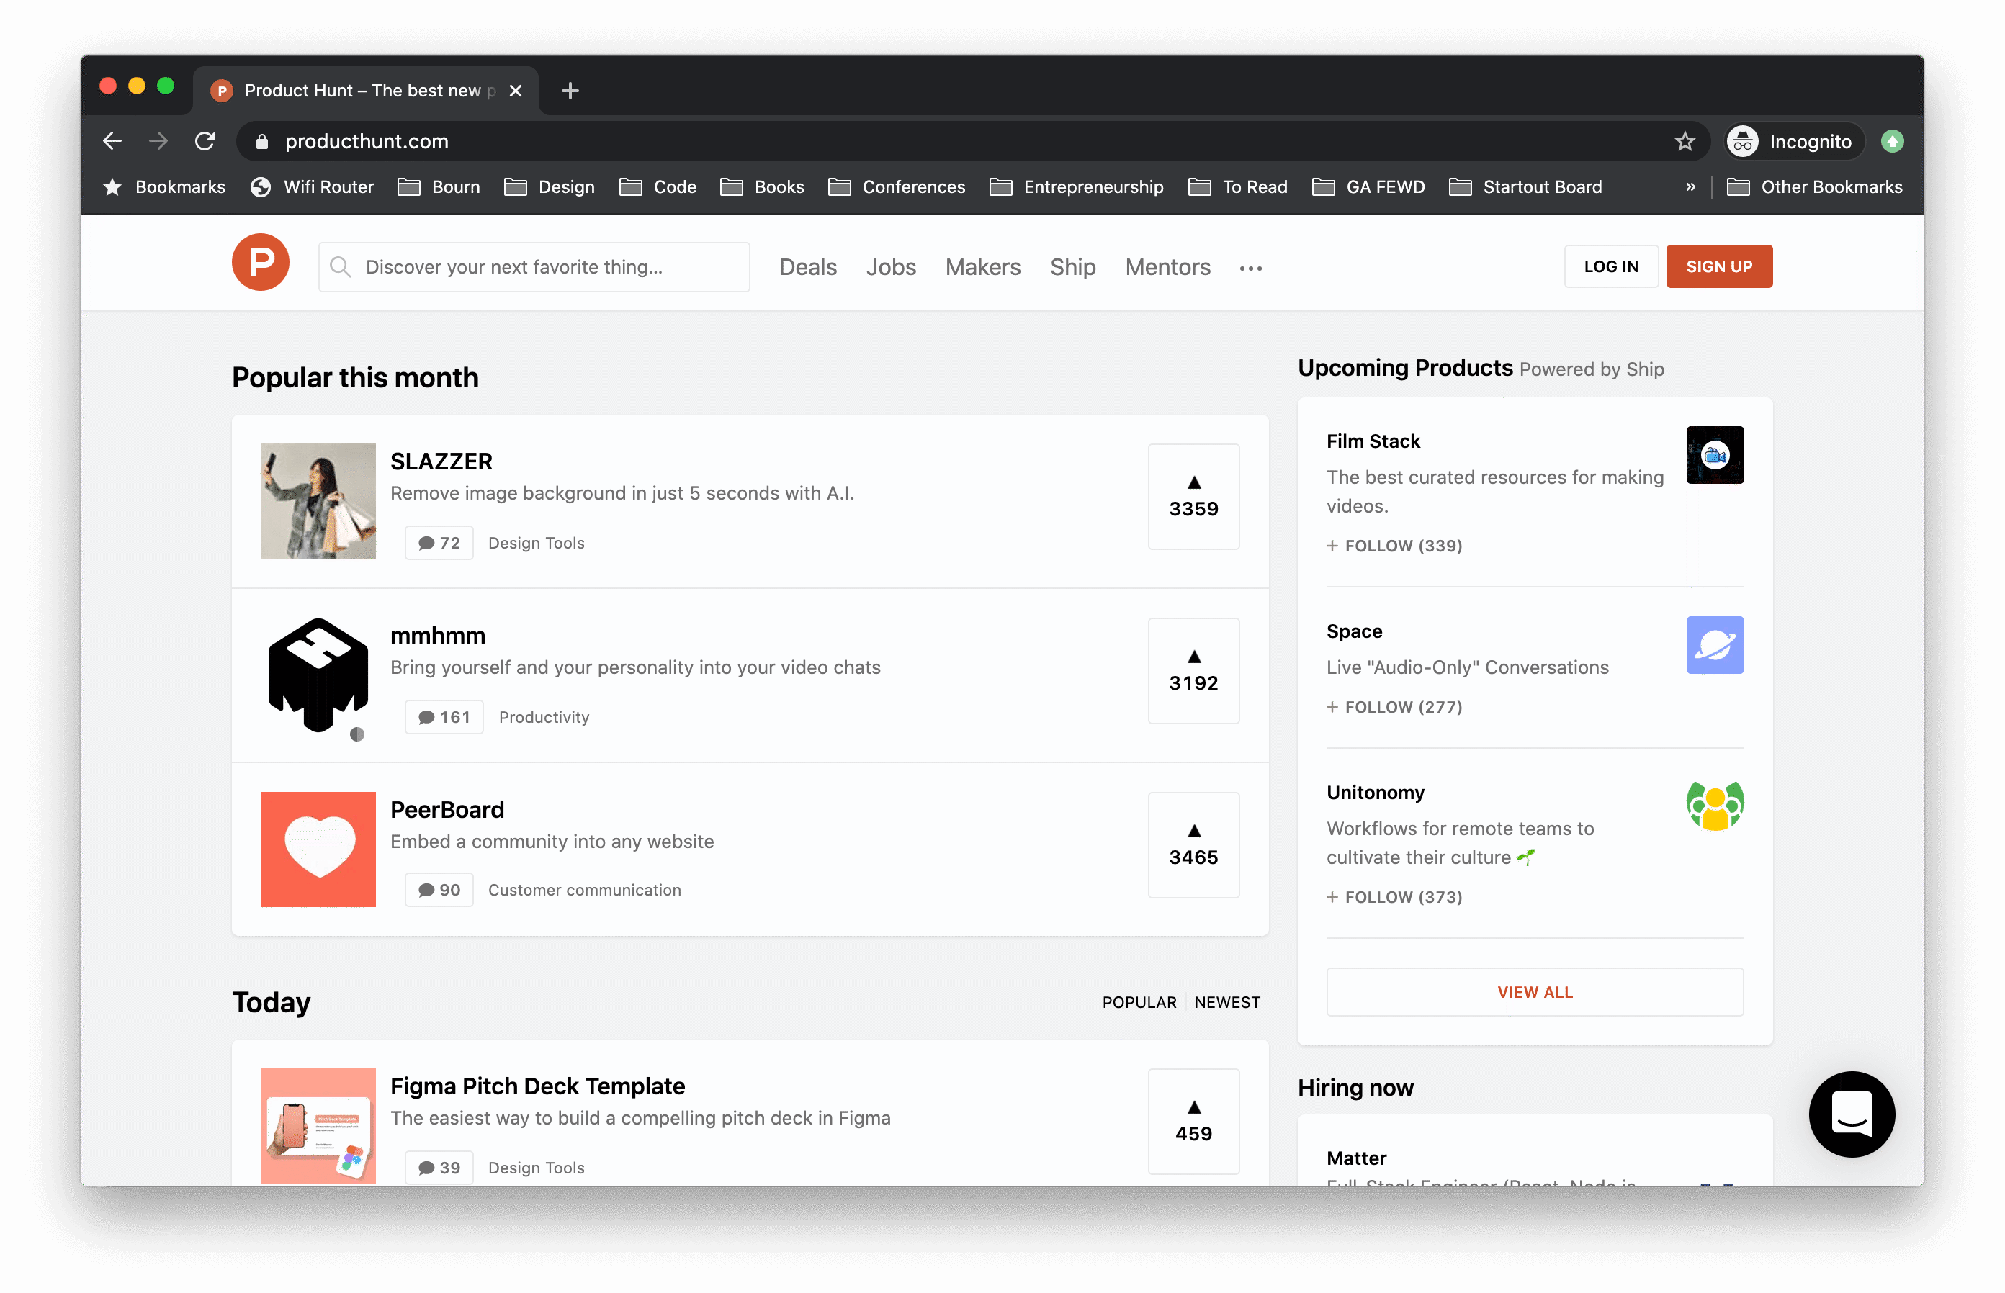Upvote PeerBoard (3465)
This screenshot has width=2005, height=1293.
pos(1193,844)
